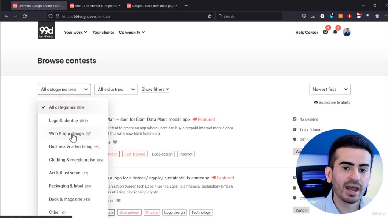Image resolution: width=388 pixels, height=218 pixels.
Task: Open the Newest first sort dropdown
Action: click(330, 89)
